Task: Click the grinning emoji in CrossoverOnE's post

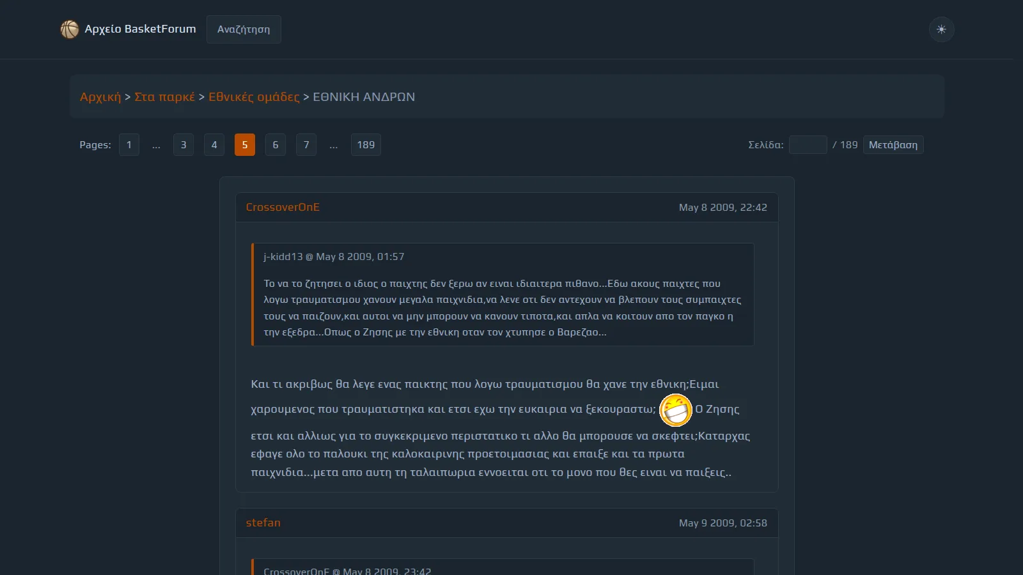Action: coord(676,410)
